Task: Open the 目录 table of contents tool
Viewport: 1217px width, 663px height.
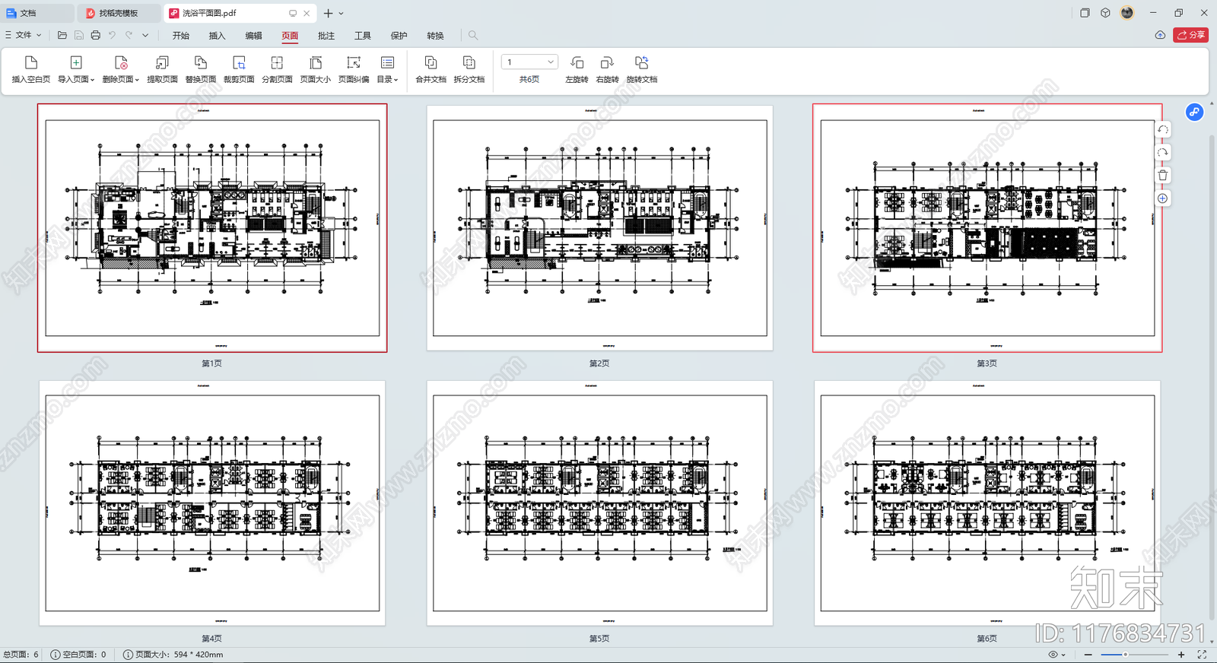Action: pyautogui.click(x=388, y=69)
